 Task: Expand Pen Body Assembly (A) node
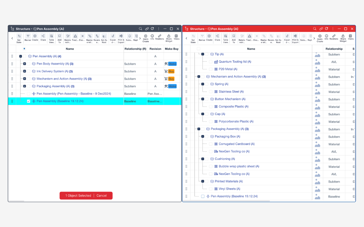(x=25, y=64)
